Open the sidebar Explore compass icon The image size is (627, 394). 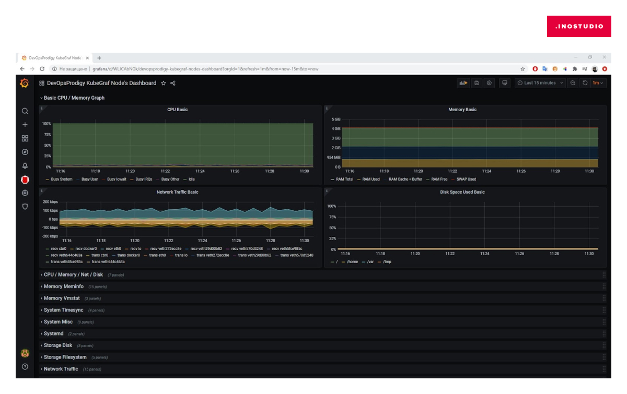coord(25,152)
